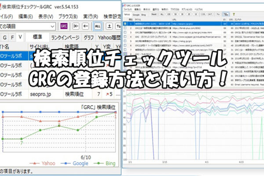Click the Bing legend entry in chart
Image resolution: width=264 pixels, height=176 pixels.
pyautogui.click(x=105, y=163)
